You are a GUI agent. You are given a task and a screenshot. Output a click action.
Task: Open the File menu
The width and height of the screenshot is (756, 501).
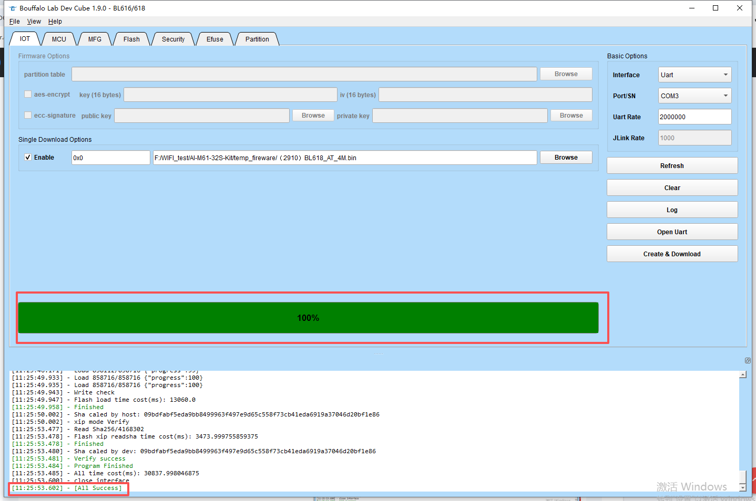(x=15, y=22)
